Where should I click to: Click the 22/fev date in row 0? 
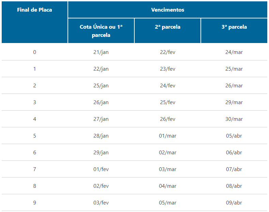pyautogui.click(x=168, y=52)
